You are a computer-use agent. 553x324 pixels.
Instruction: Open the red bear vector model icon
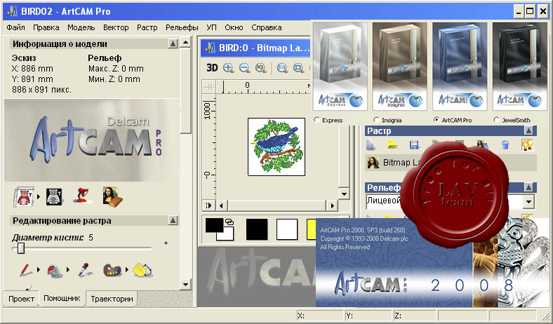tap(24, 196)
